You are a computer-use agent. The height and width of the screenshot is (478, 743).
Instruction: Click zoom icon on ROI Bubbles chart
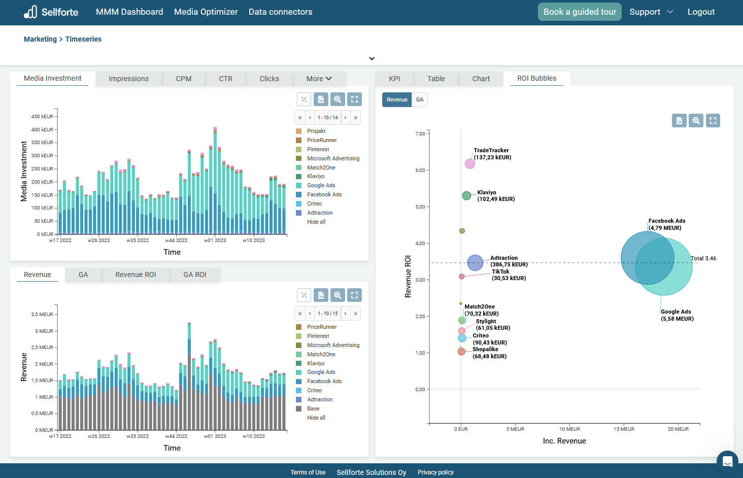pyautogui.click(x=696, y=121)
